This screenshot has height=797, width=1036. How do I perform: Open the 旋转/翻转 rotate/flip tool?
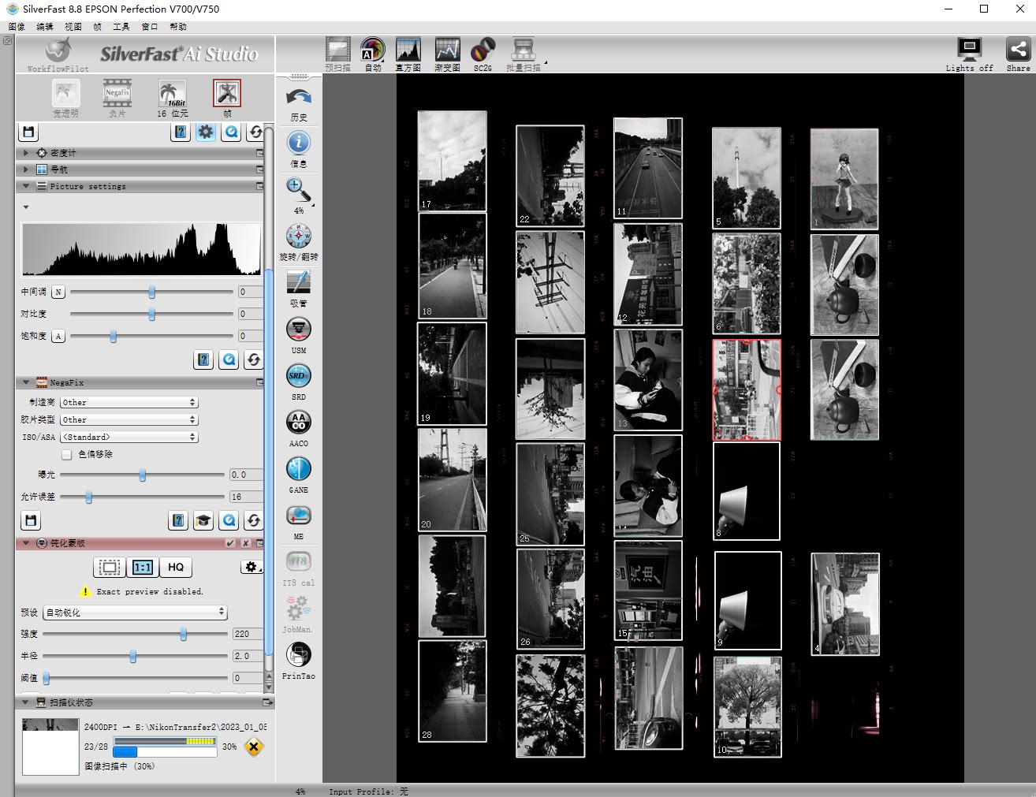pos(299,236)
